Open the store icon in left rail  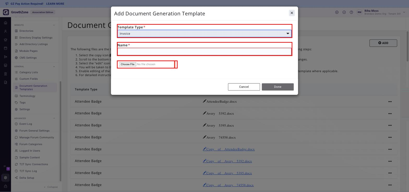(x=5, y=65)
